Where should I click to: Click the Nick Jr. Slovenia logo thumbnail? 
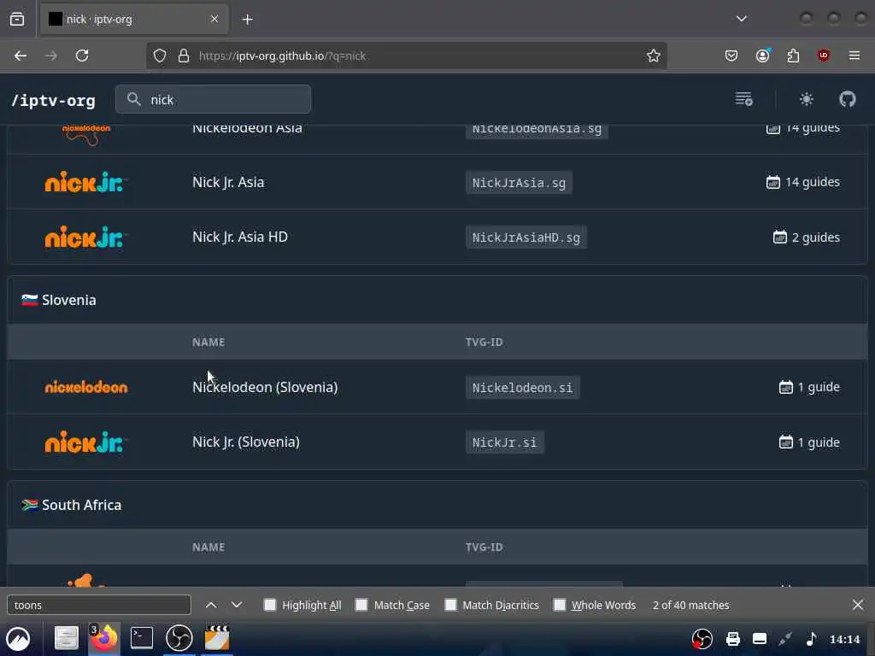click(86, 442)
